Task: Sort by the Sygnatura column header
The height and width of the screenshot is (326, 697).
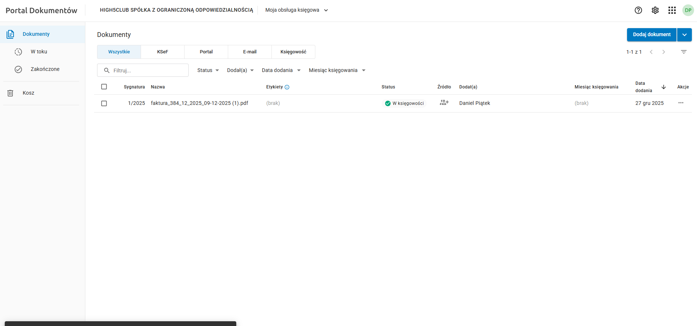Action: 134,87
